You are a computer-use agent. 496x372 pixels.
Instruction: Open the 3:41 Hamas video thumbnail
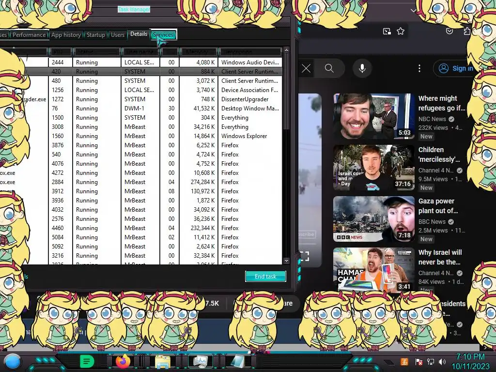pos(374,269)
